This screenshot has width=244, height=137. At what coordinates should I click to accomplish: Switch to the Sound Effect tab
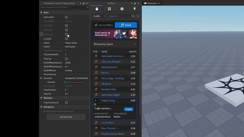pos(103,25)
